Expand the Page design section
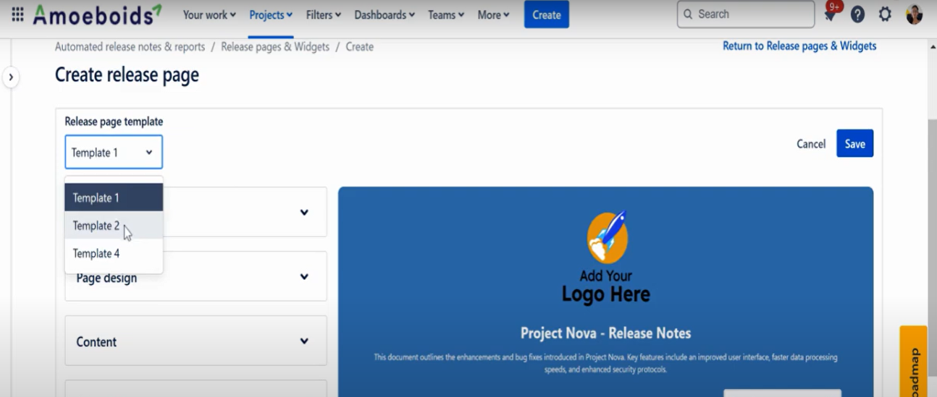Image resolution: width=937 pixels, height=397 pixels. point(196,276)
